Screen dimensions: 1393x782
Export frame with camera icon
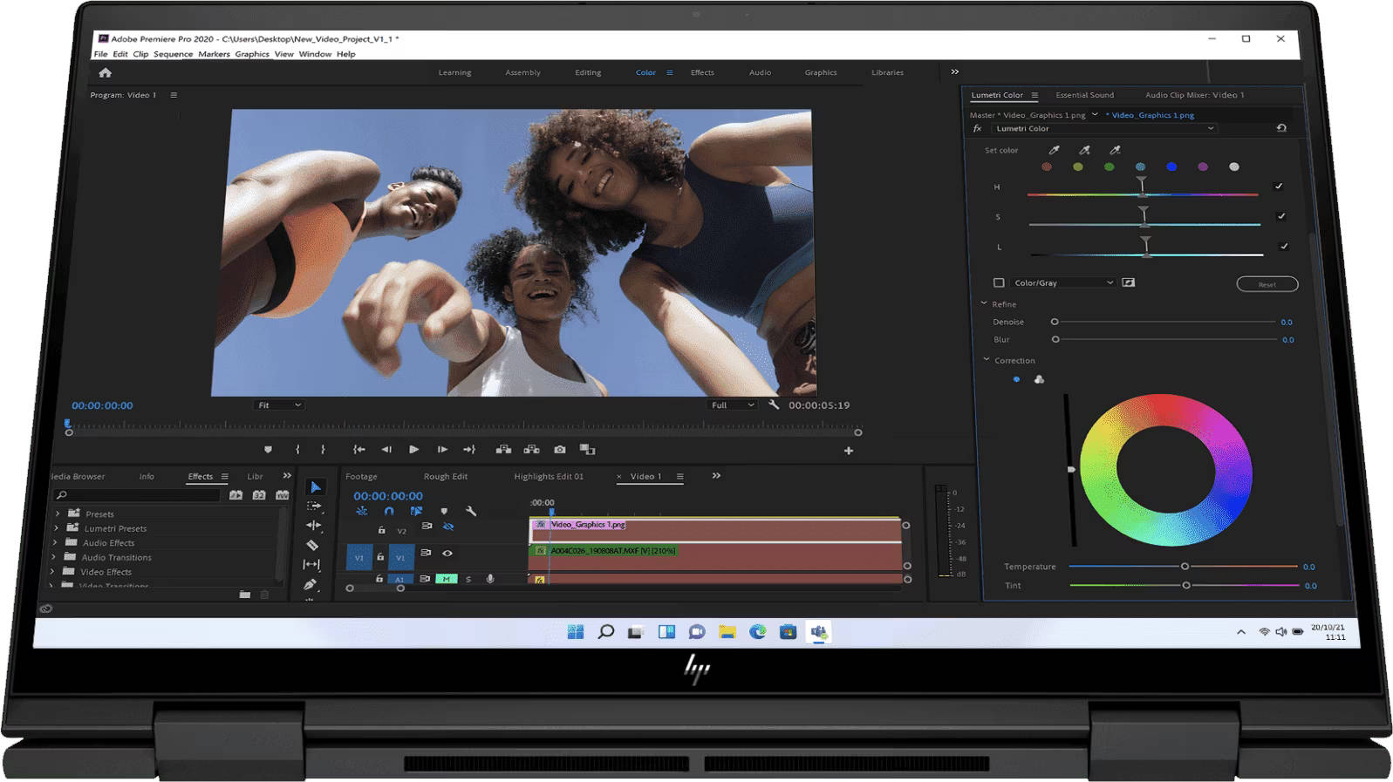pos(560,450)
